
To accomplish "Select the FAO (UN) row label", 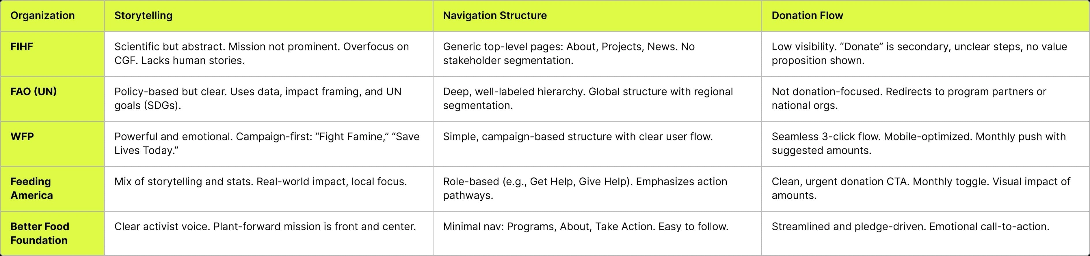I will coord(34,92).
